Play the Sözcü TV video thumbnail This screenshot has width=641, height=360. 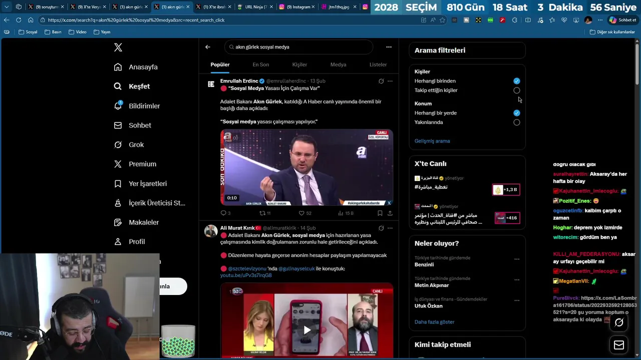coord(307,330)
